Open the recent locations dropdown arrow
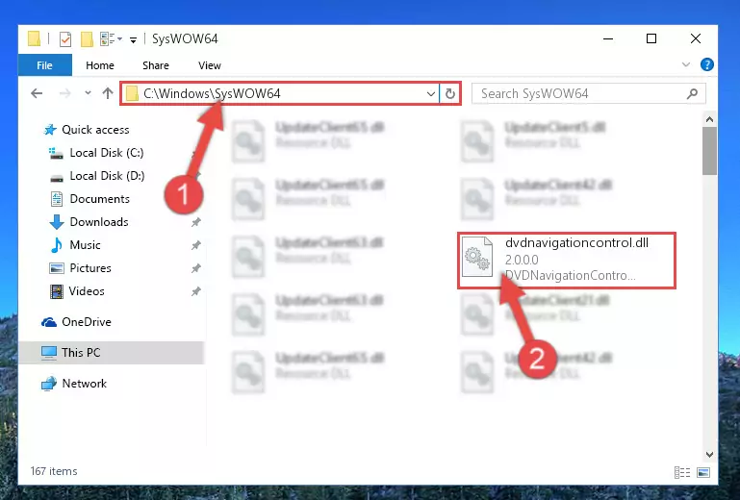The width and height of the screenshot is (740, 500). pos(88,93)
